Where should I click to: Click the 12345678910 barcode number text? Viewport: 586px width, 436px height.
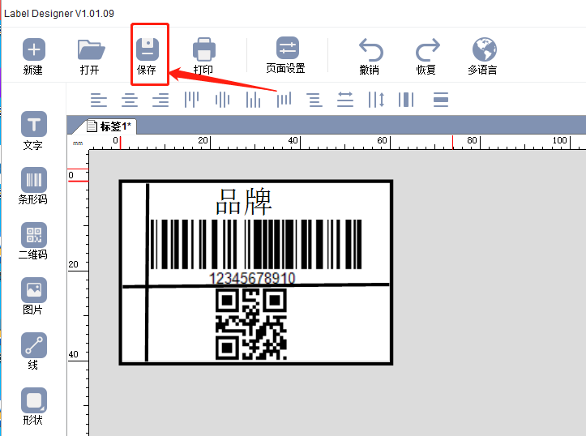click(252, 278)
